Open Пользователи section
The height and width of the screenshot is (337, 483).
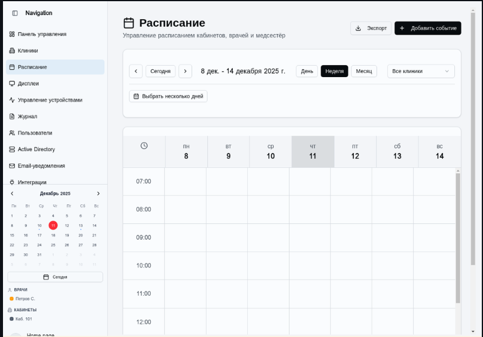coord(55,133)
